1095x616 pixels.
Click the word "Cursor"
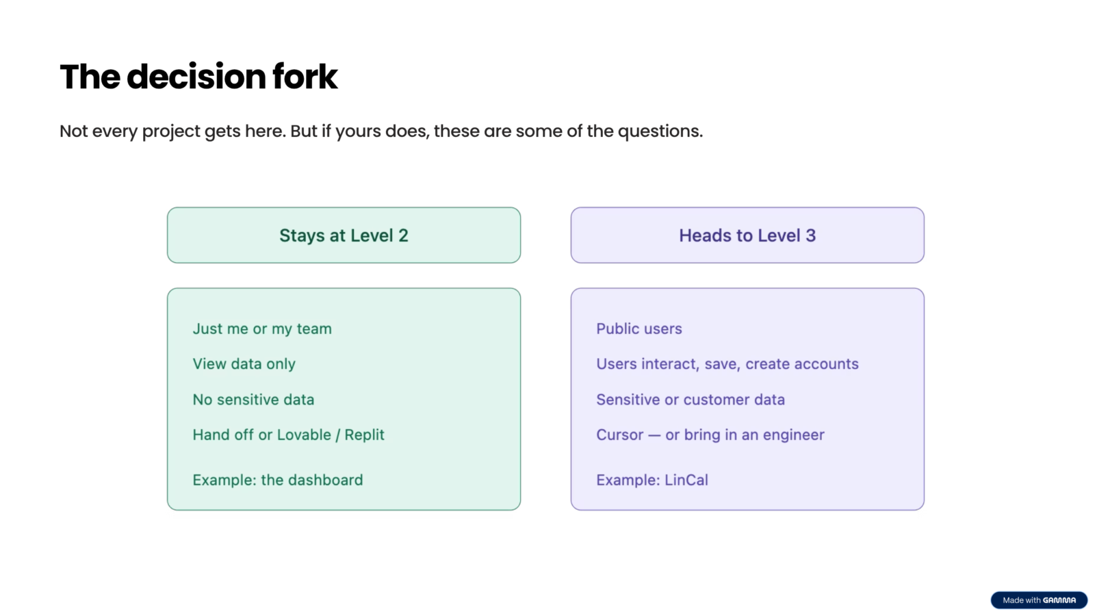click(619, 435)
